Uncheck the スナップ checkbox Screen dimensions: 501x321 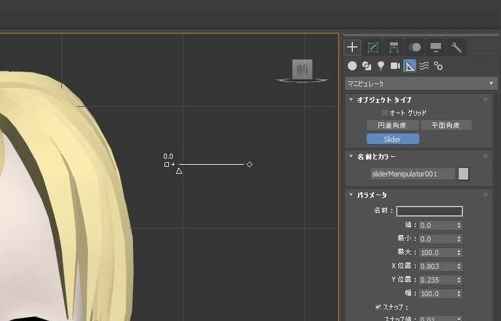point(378,307)
